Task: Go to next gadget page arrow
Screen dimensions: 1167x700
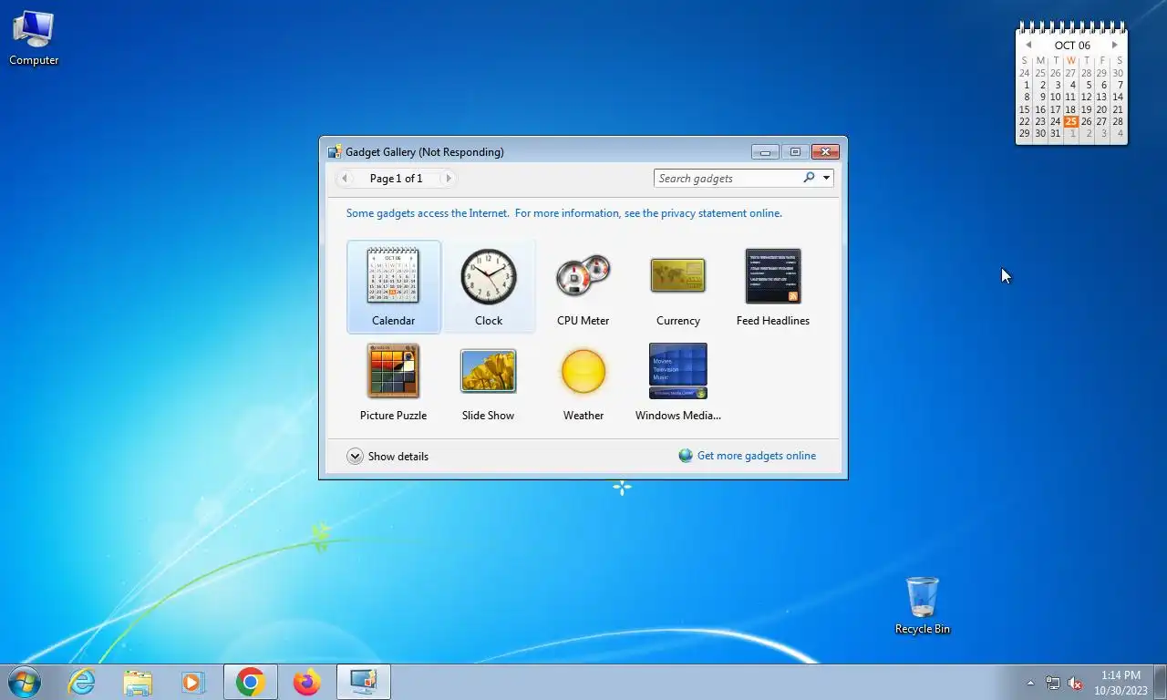Action: 448,179
